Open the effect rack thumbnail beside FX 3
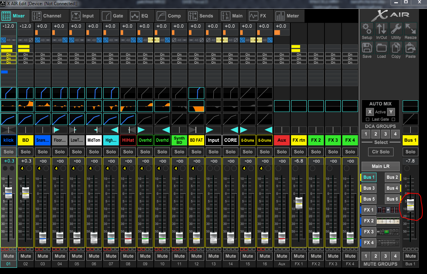 (388, 232)
